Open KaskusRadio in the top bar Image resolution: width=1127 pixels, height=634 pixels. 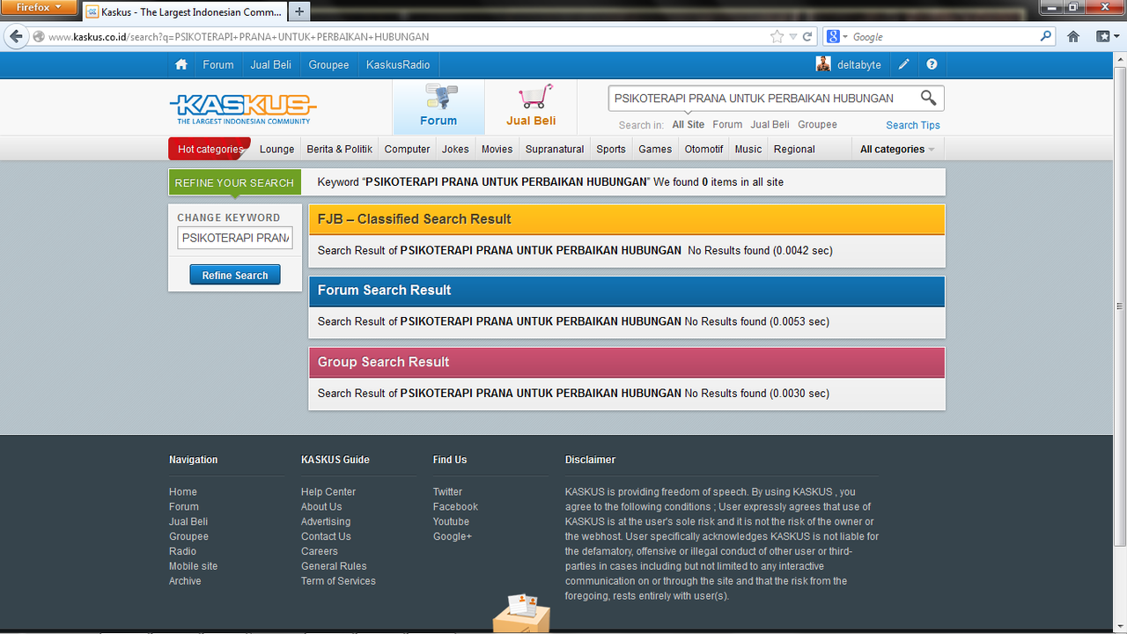click(398, 64)
